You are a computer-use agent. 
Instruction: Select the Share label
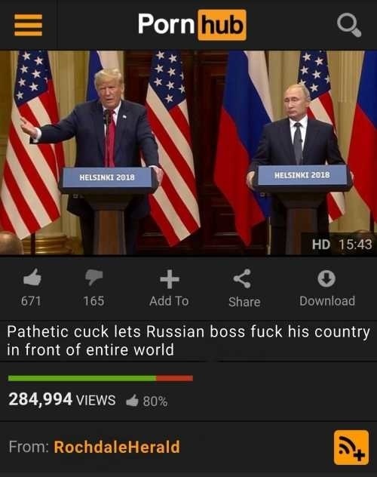(x=244, y=302)
